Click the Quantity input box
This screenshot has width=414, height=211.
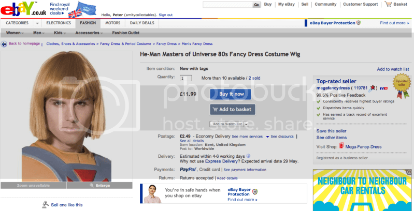pyautogui.click(x=185, y=78)
